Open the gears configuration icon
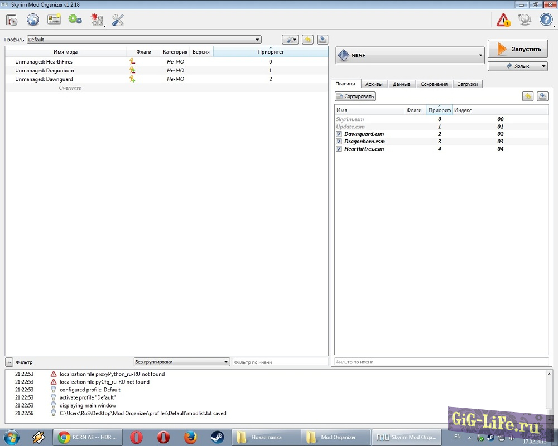The height and width of the screenshot is (446, 558). coord(75,19)
